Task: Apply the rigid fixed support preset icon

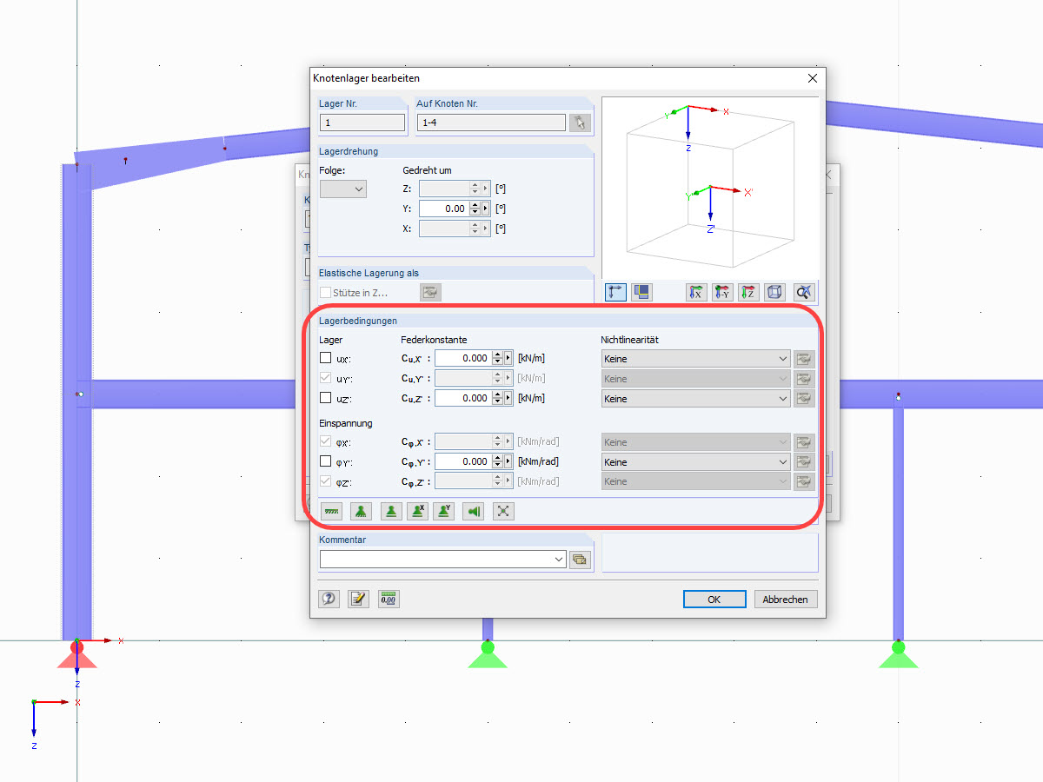Action: click(x=331, y=511)
